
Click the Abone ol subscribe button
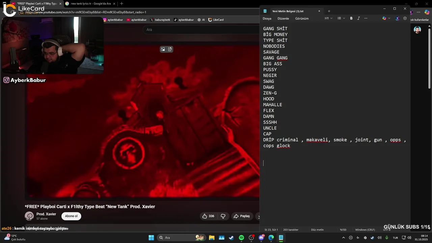pyautogui.click(x=71, y=216)
